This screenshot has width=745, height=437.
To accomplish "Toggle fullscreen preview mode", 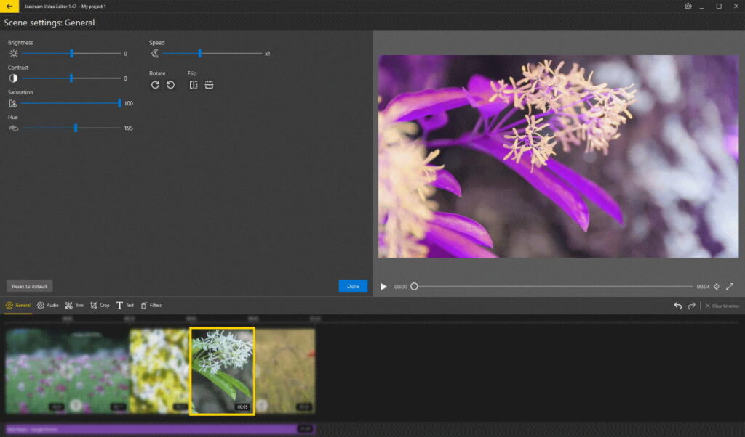I will pyautogui.click(x=728, y=286).
